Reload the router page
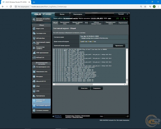The height and width of the screenshot is (129, 161). click(x=11, y=6)
